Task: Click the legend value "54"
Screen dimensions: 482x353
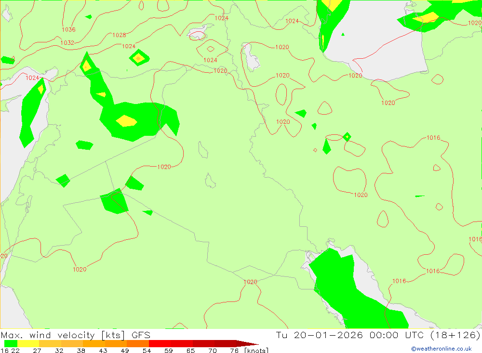Action: tap(147, 351)
